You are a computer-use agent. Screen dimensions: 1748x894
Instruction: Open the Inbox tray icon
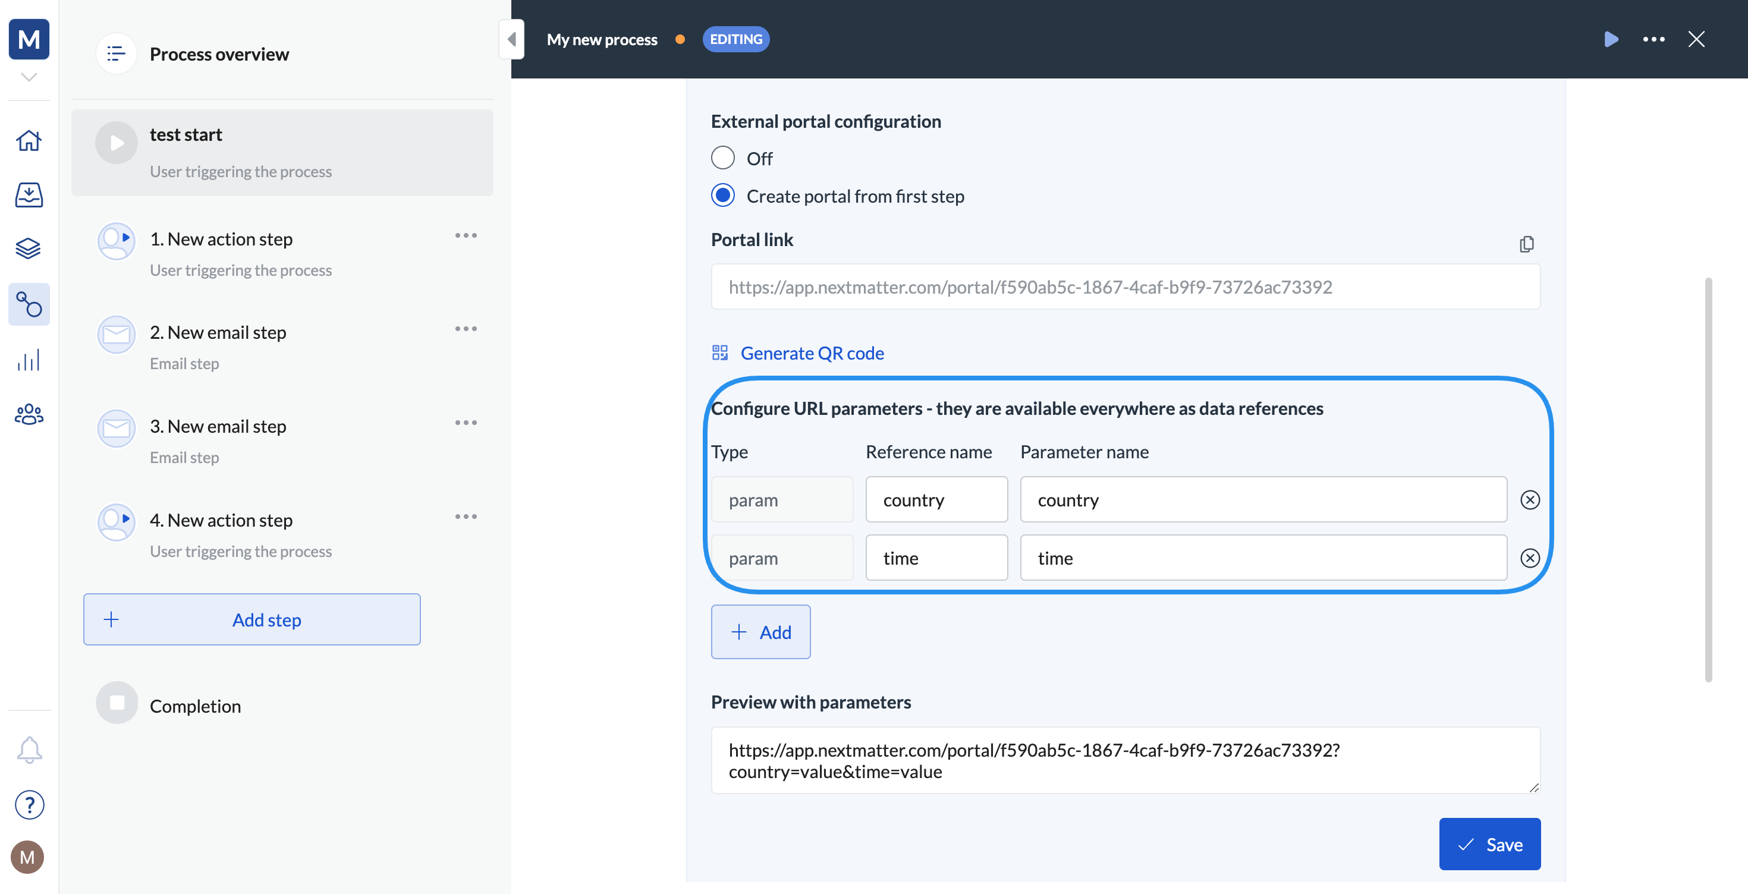pos(29,196)
